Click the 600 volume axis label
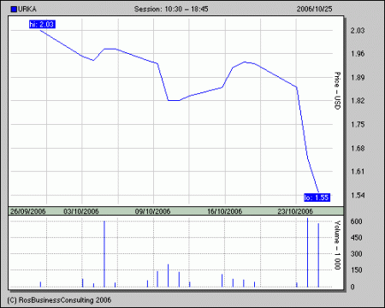 (x=357, y=222)
